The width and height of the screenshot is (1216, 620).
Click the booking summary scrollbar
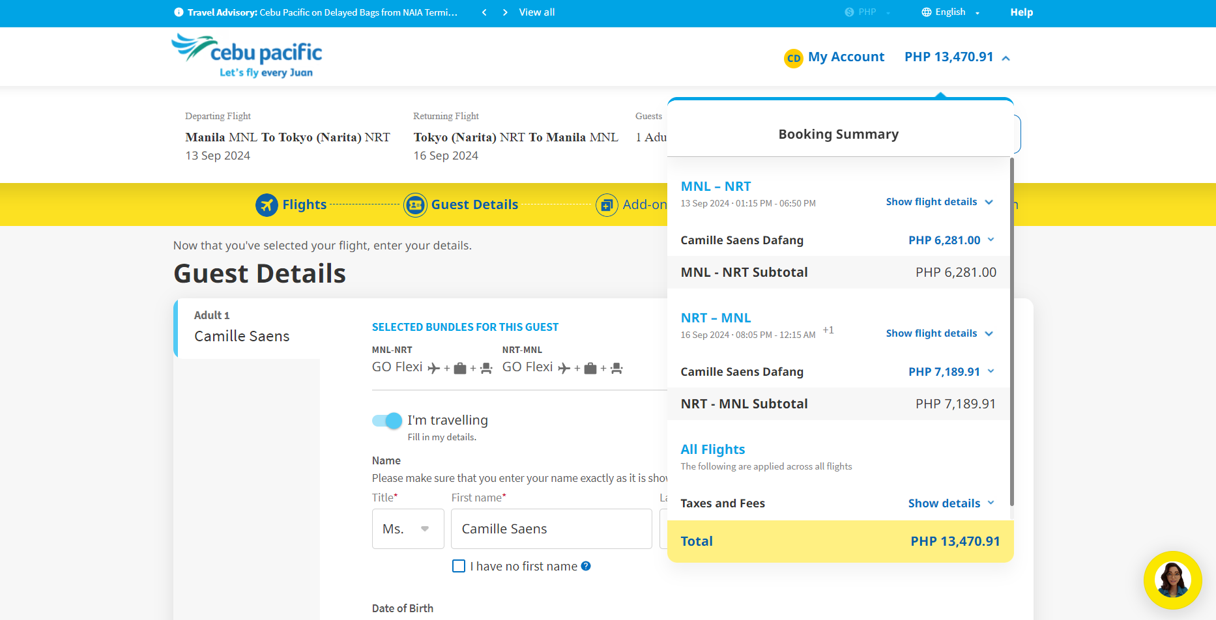coord(1011,332)
